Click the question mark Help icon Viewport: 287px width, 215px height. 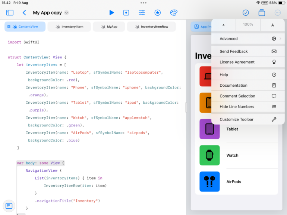pyautogui.click(x=274, y=75)
